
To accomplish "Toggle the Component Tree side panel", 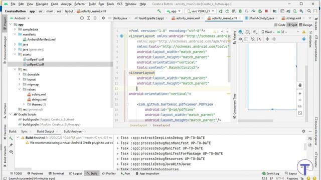I will coord(234,106).
